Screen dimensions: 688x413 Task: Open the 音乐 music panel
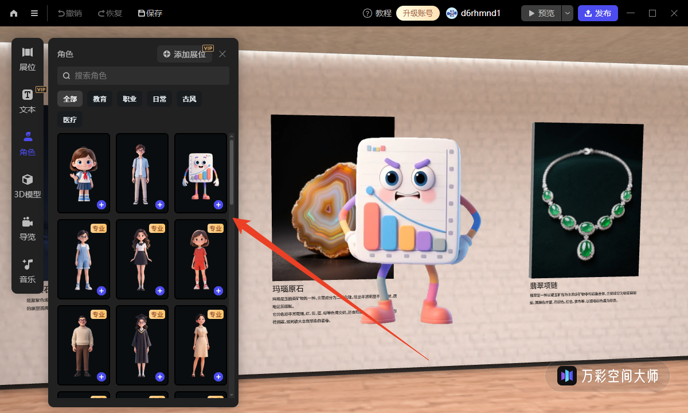(28, 271)
